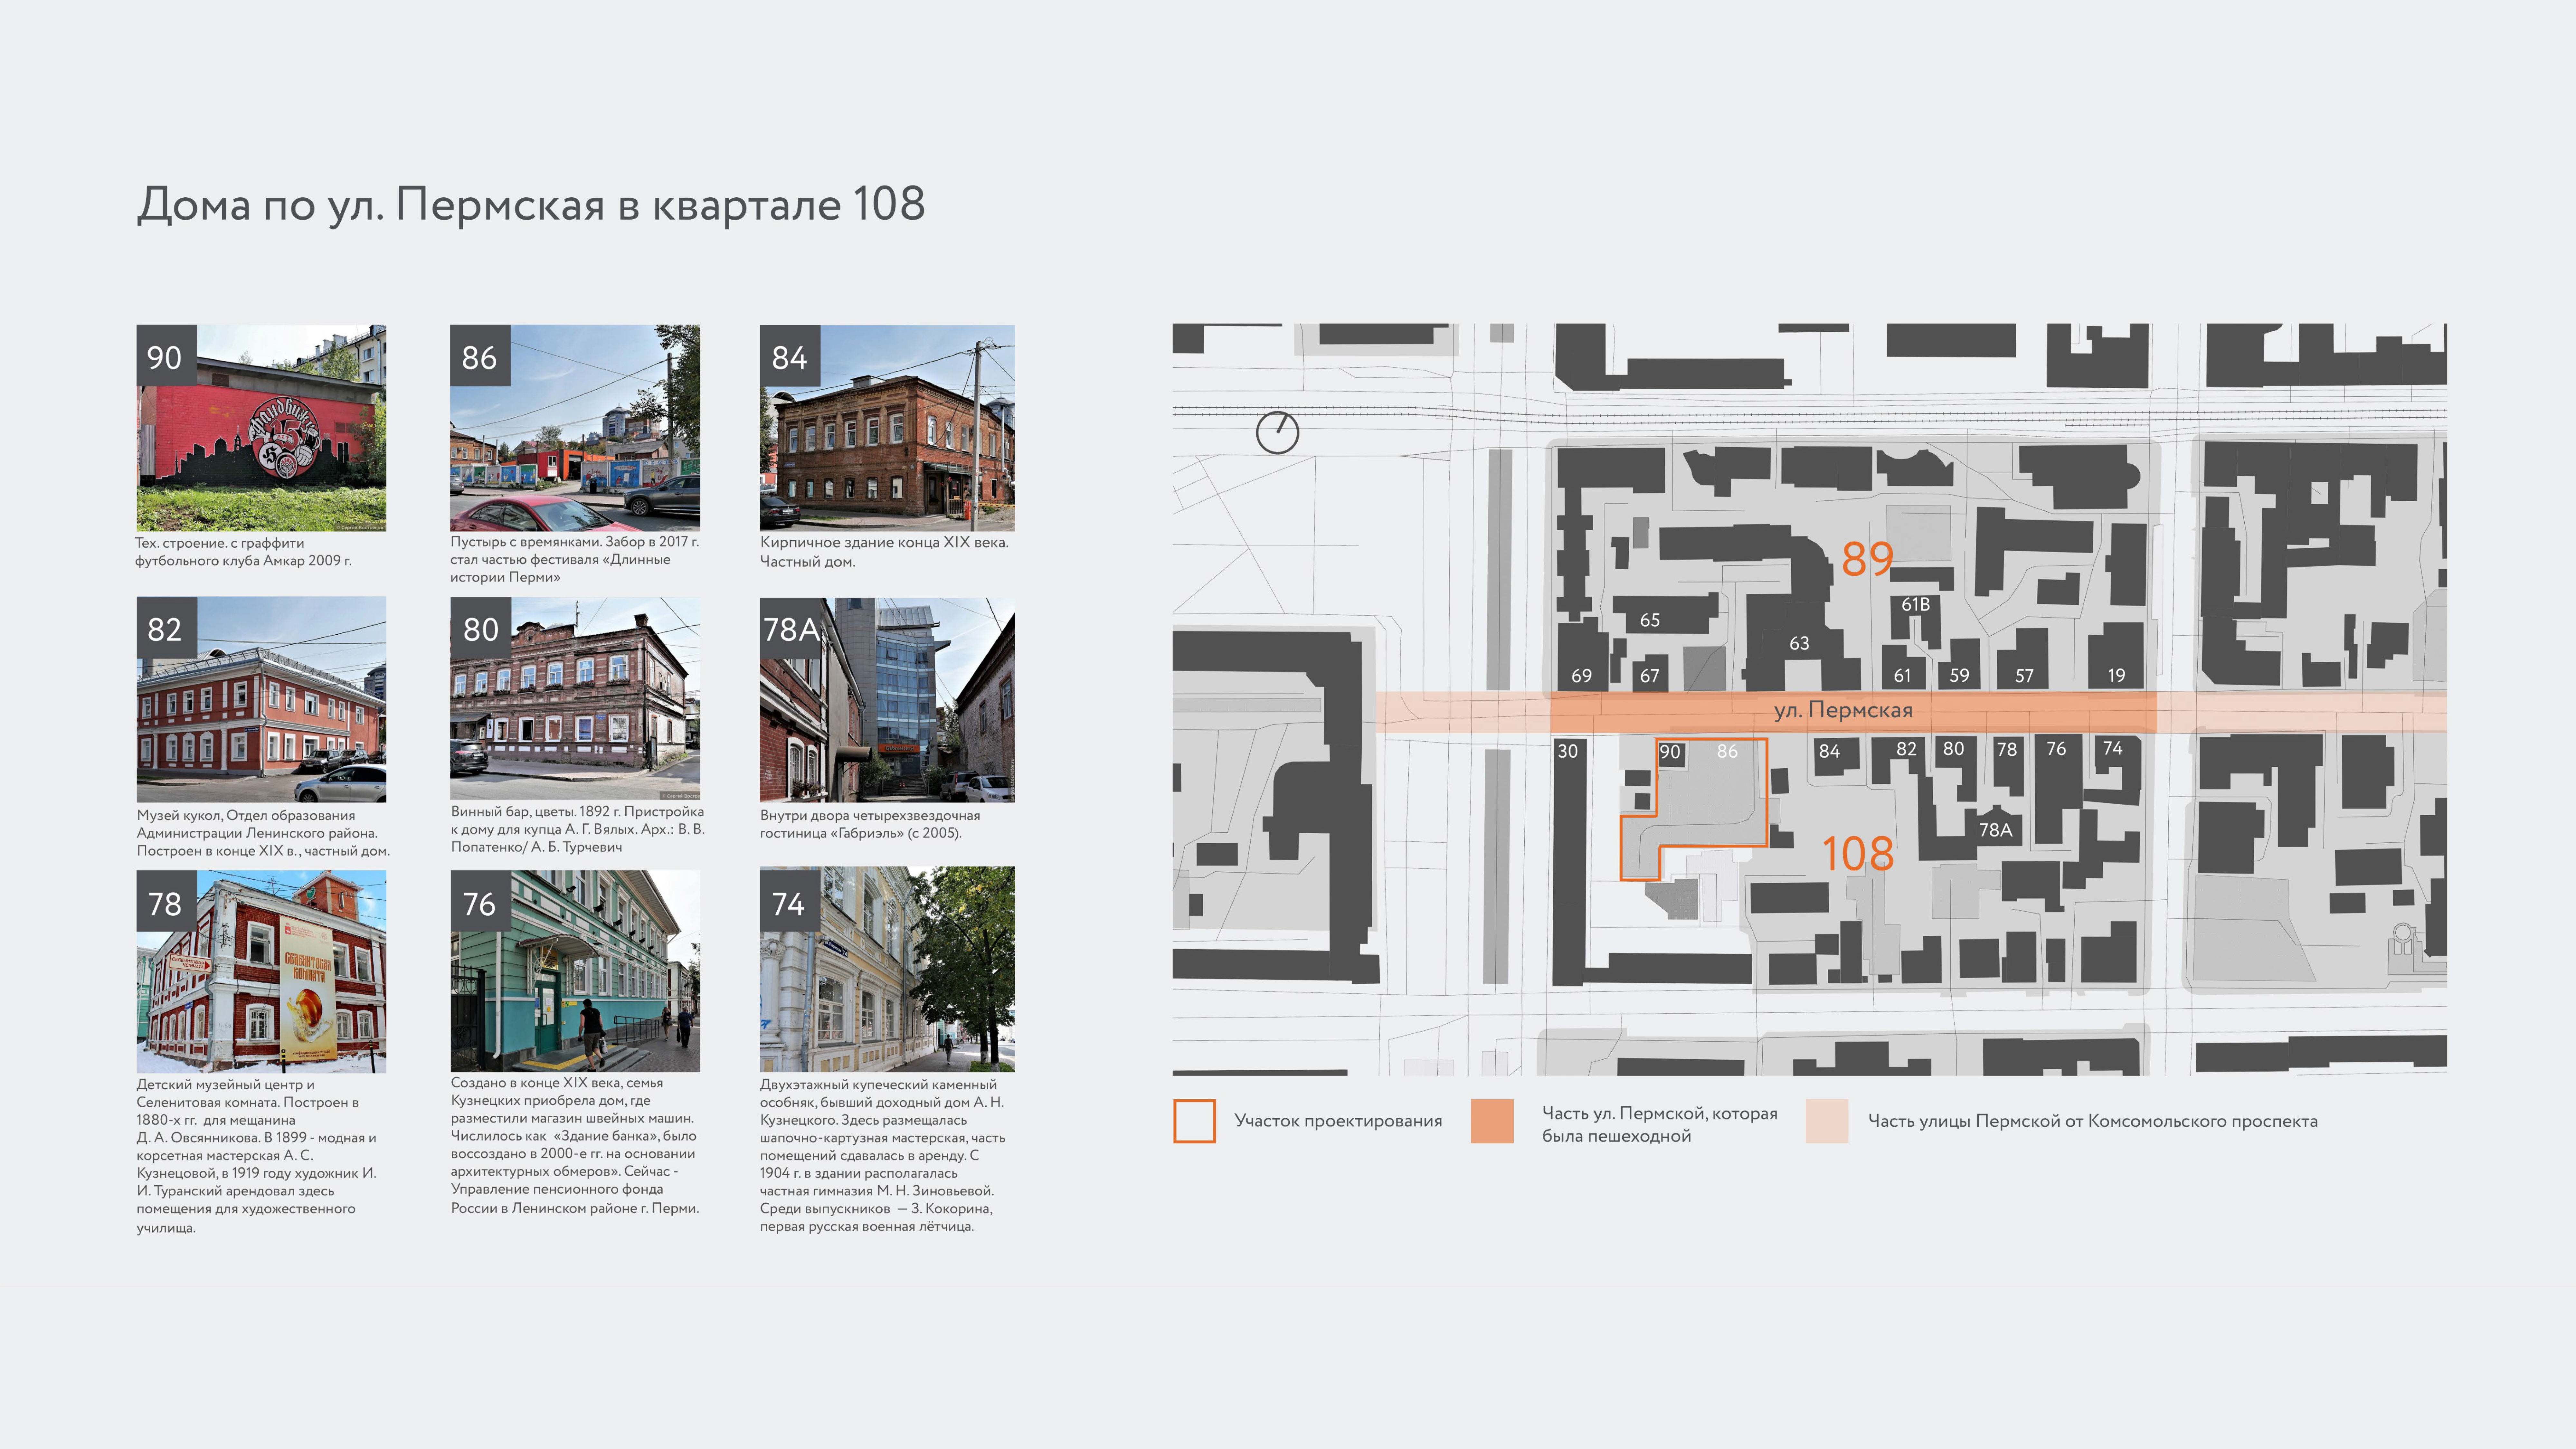Click building label 65 on the map
The height and width of the screenshot is (1449, 2576).
(1650, 620)
